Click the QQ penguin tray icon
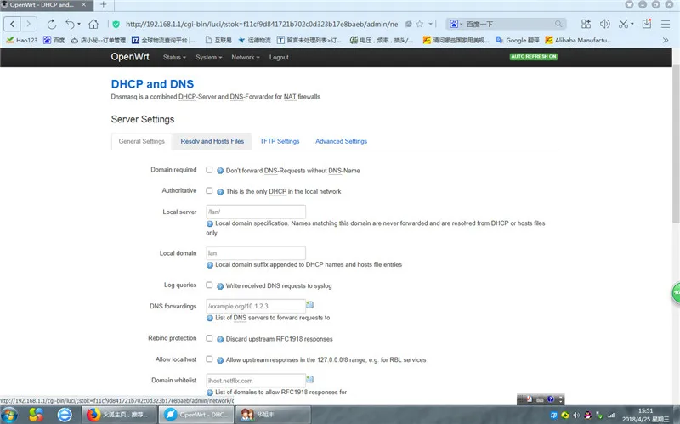Viewport: 680px width, 424px height. tap(587, 416)
